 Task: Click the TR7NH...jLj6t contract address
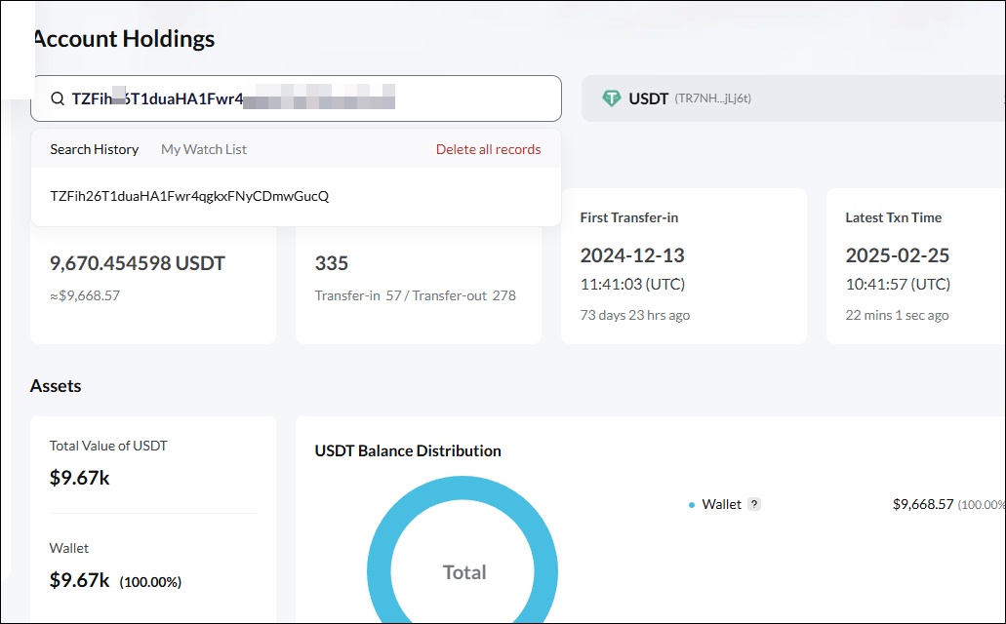click(x=713, y=98)
